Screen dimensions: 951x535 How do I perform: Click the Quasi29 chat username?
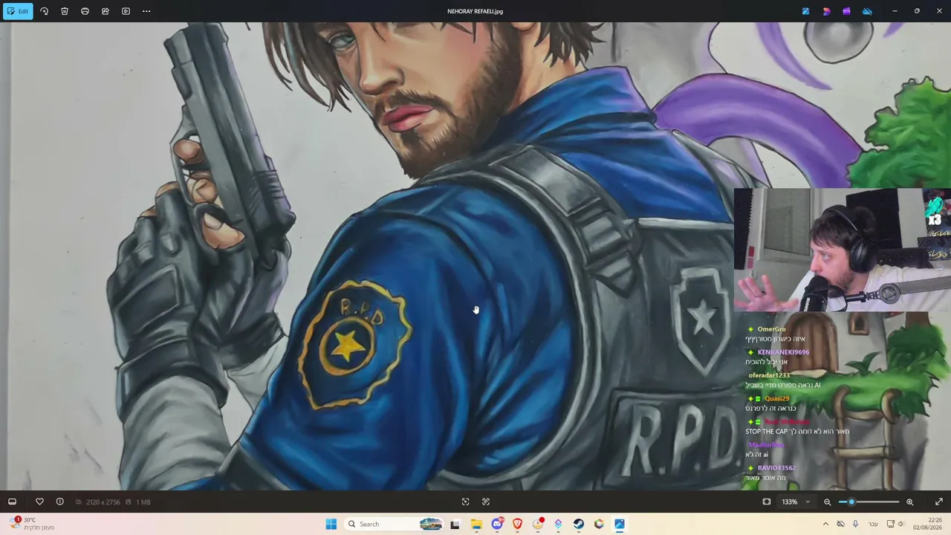[776, 398]
